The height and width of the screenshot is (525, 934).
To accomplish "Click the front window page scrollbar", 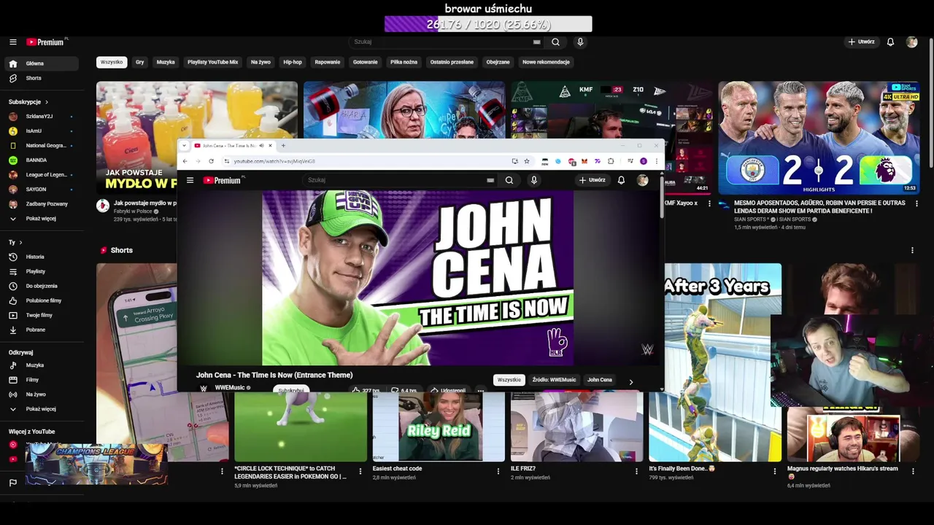I will (662, 196).
